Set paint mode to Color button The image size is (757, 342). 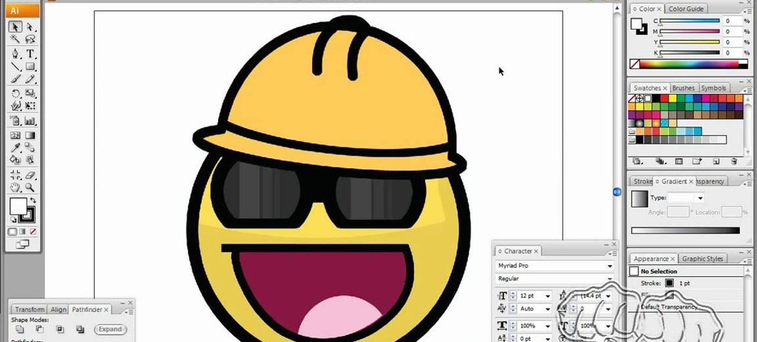[12, 232]
